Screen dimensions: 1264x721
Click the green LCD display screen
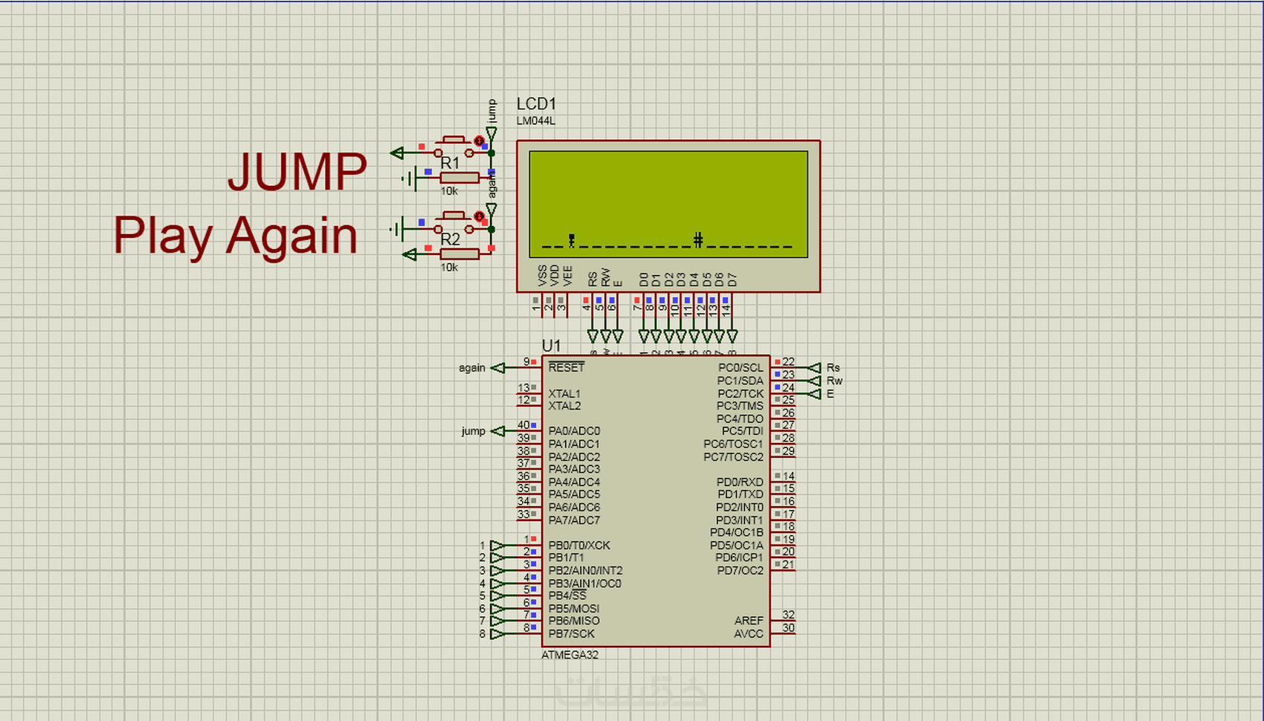[668, 204]
